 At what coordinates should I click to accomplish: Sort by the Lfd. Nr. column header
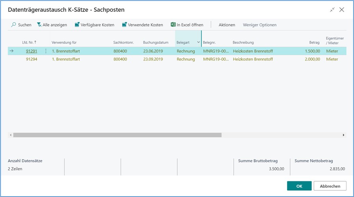pos(29,42)
